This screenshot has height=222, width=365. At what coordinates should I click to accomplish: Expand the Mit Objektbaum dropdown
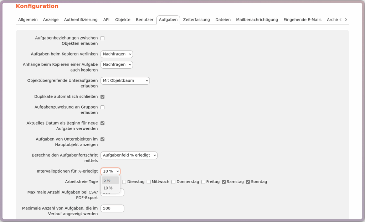click(125, 81)
